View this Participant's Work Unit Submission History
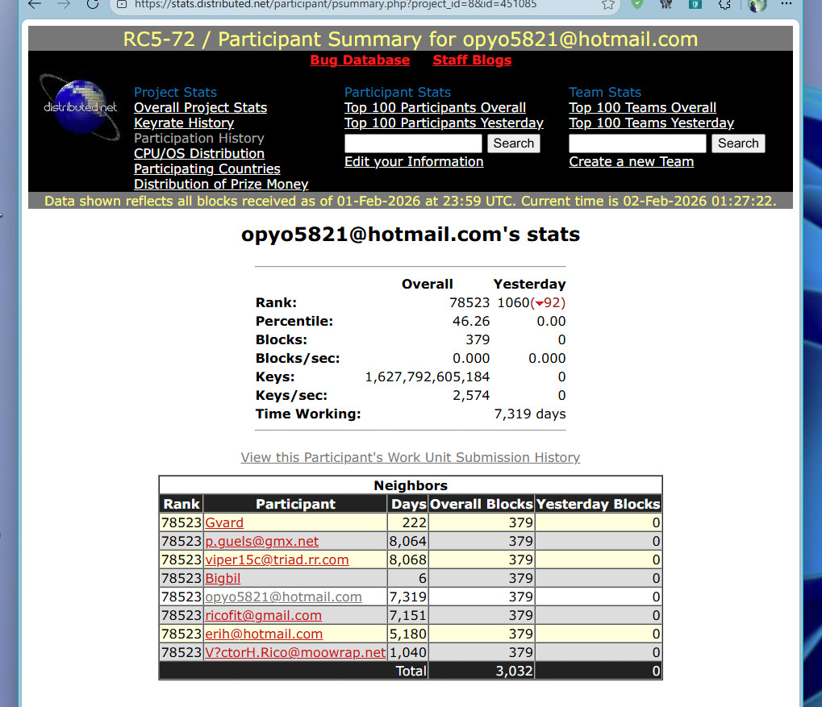This screenshot has width=822, height=707. (410, 458)
